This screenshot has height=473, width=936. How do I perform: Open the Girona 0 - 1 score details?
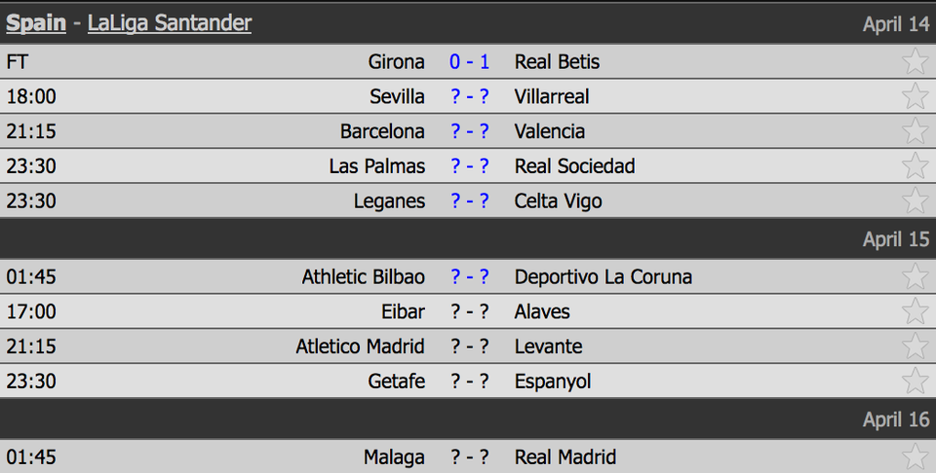(x=469, y=61)
